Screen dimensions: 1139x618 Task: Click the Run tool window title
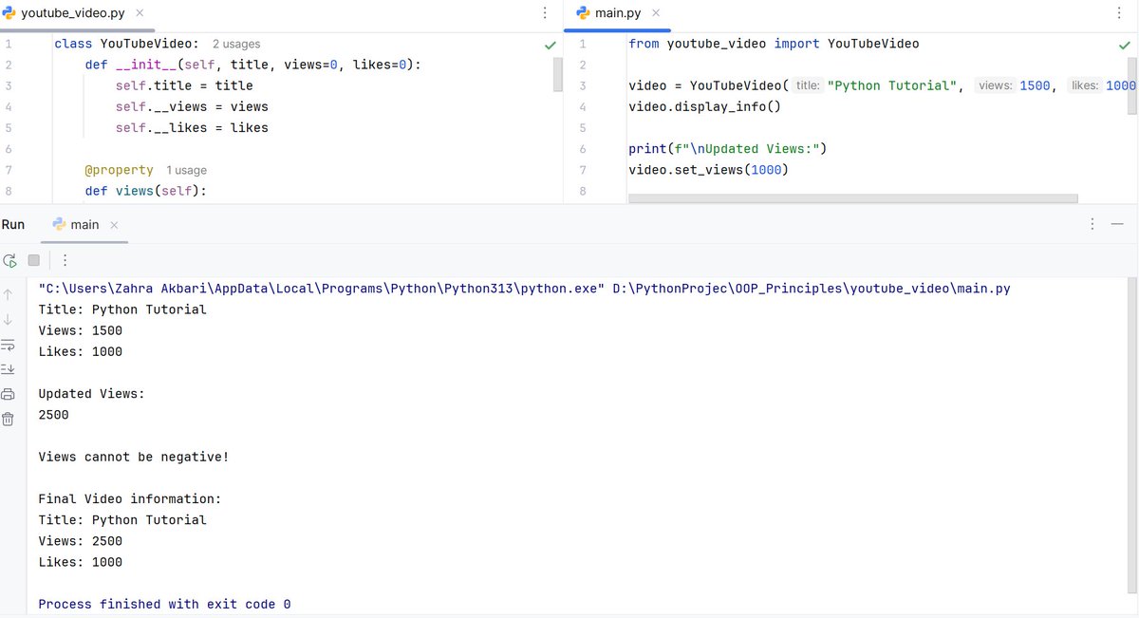coord(13,224)
